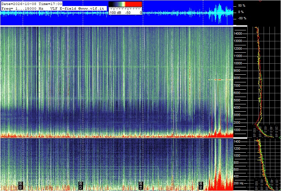Click the 50 % amplitude axis label
Viewport: 281px width, 191px height.
[x=242, y=6]
